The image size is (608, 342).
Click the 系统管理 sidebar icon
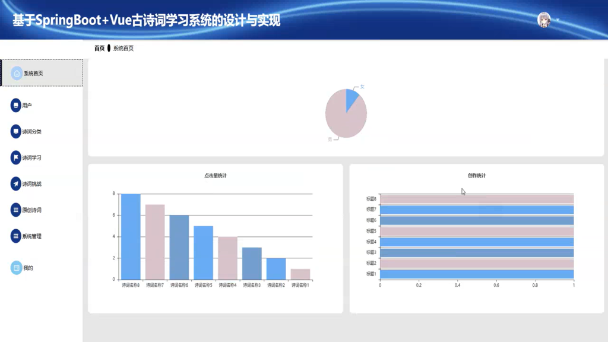pos(15,236)
